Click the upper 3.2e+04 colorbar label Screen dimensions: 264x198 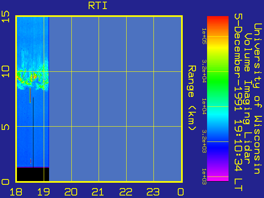point(204,71)
